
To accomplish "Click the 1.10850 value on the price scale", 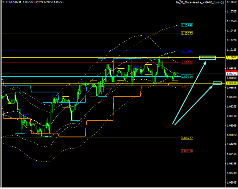I will coord(232,2).
